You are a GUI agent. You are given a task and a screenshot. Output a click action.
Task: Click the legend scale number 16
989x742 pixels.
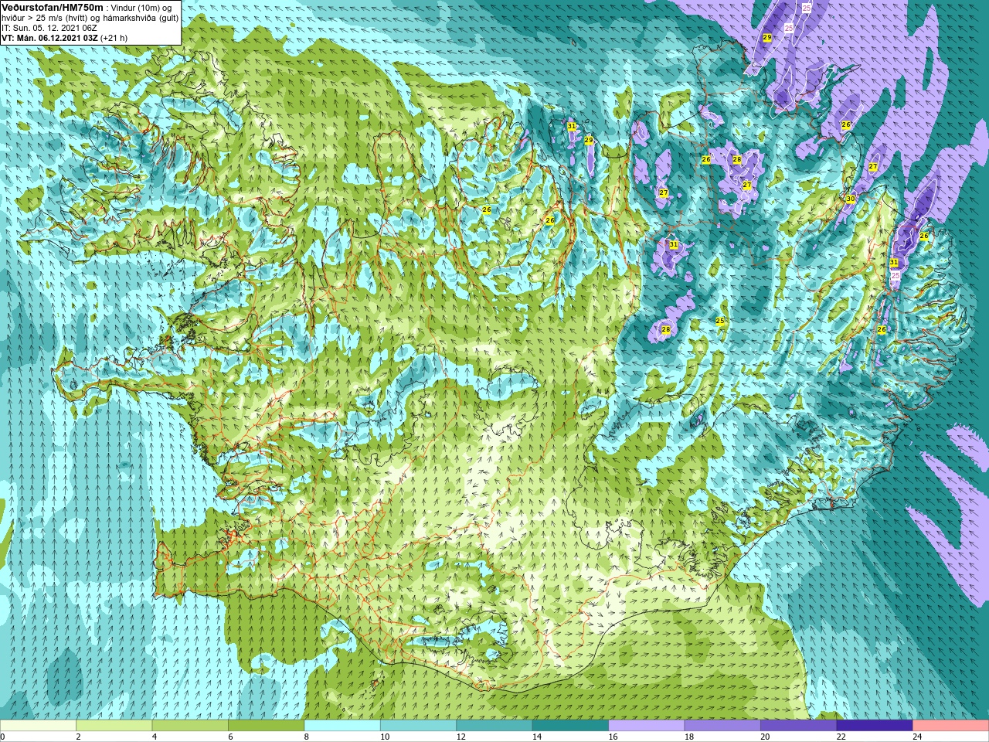click(613, 737)
